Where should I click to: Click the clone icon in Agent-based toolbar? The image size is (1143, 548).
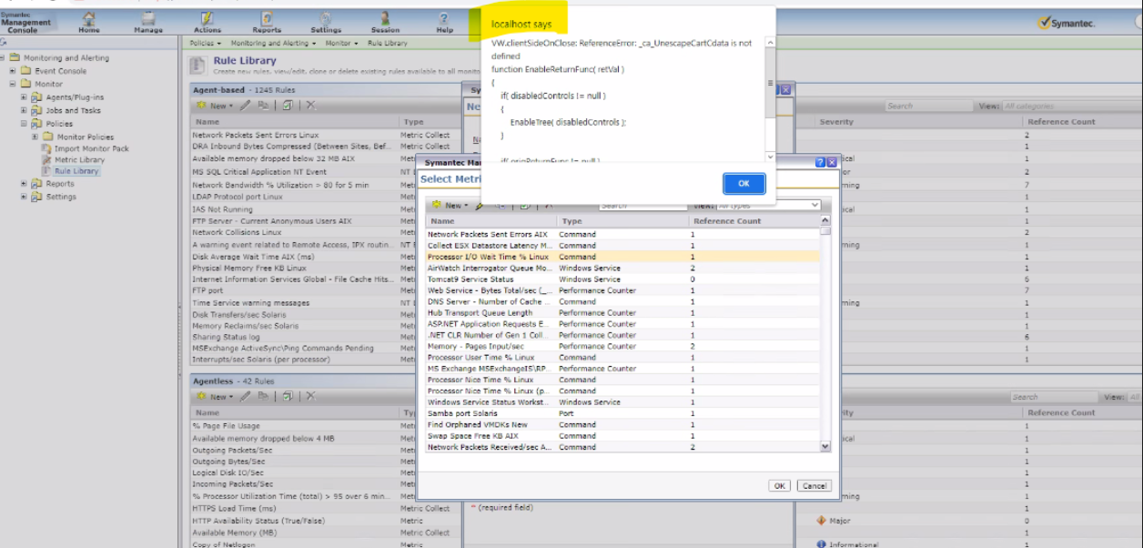click(263, 106)
